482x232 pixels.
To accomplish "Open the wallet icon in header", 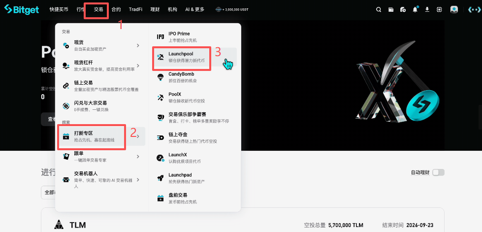I will pos(391,9).
